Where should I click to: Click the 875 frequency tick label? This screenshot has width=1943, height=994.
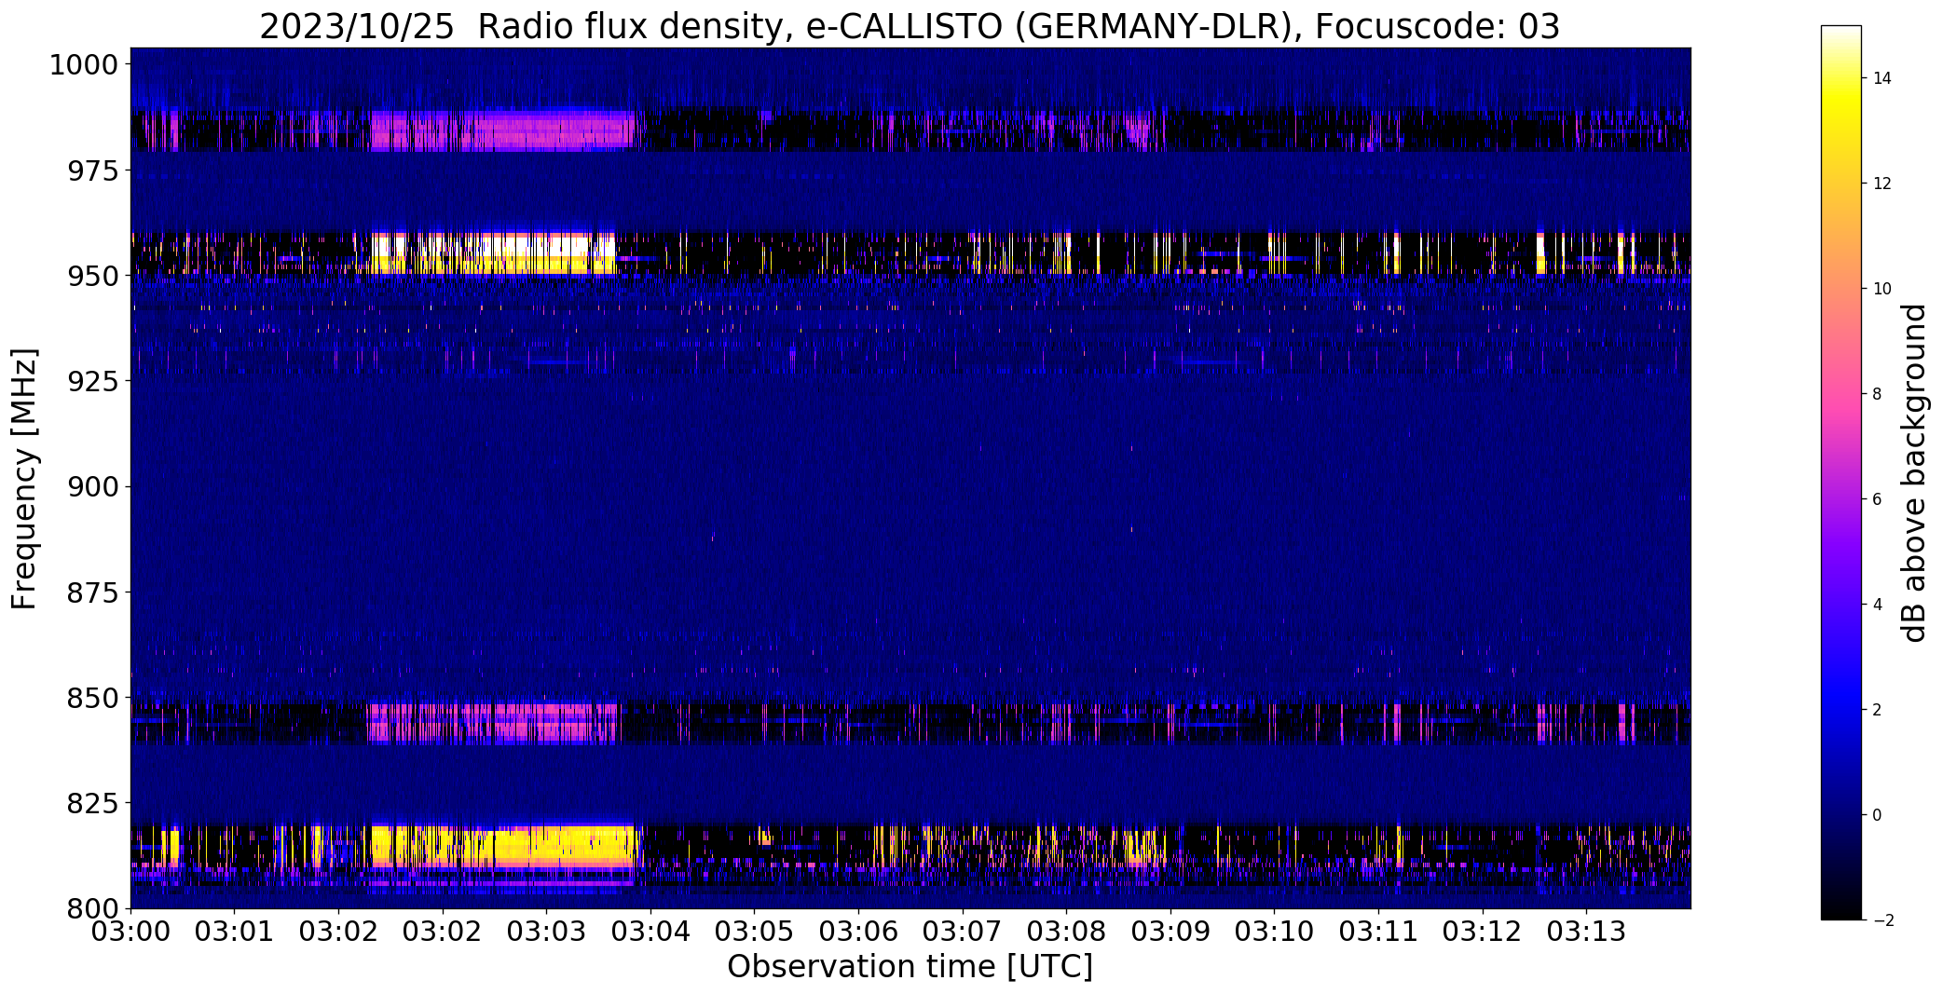point(92,592)
